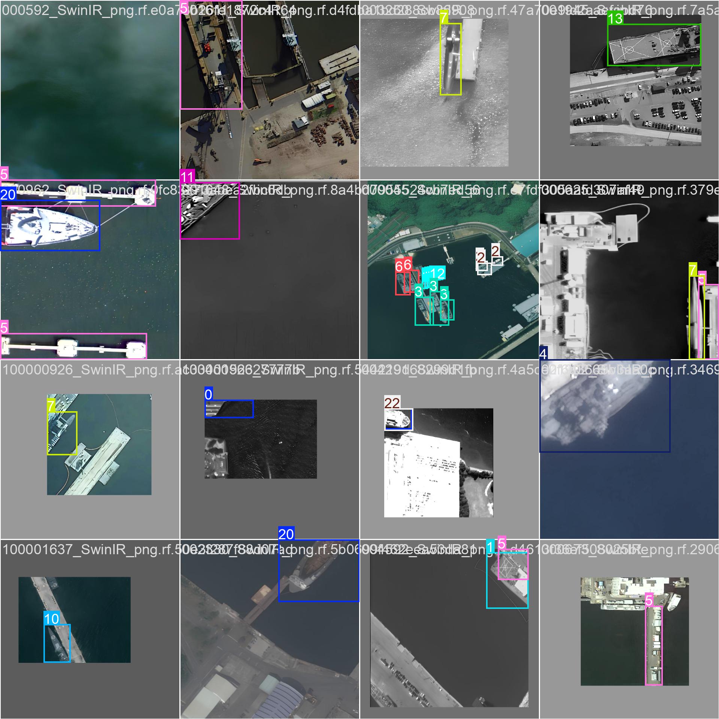Click the submarine inside the yellow box on grayscale water
This screenshot has width=719, height=719.
450,60
